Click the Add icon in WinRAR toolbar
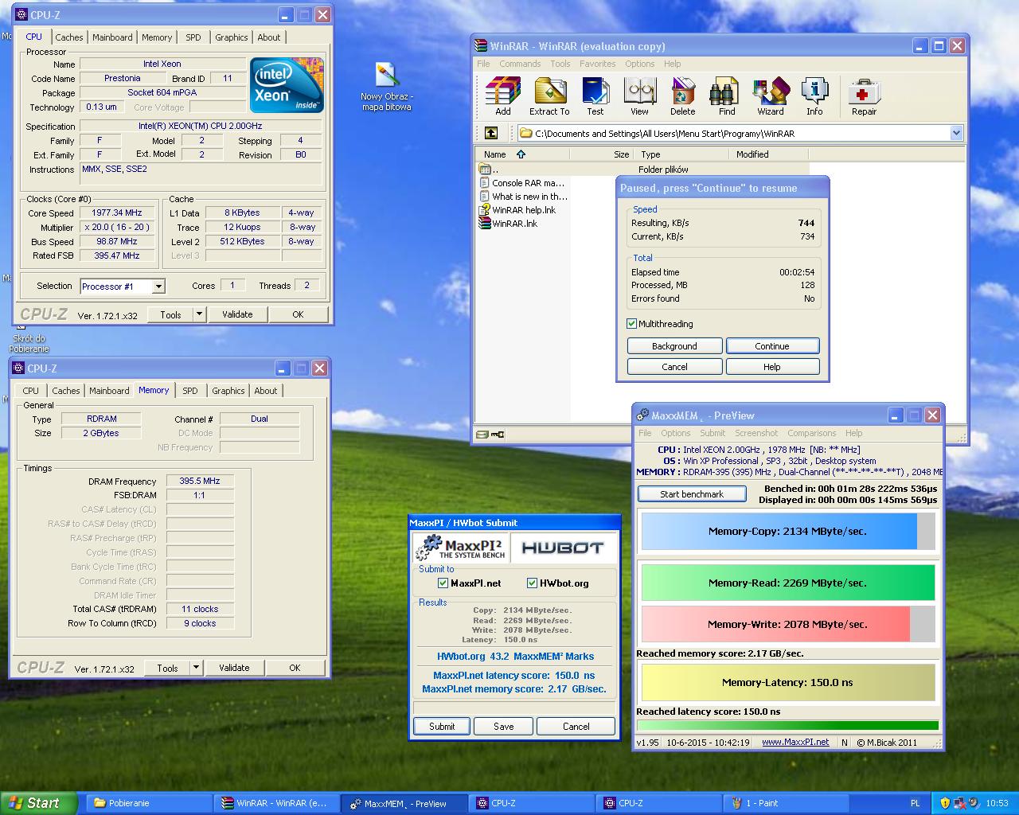 503,96
